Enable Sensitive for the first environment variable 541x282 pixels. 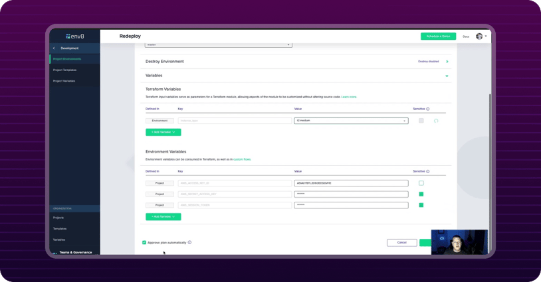click(421, 183)
